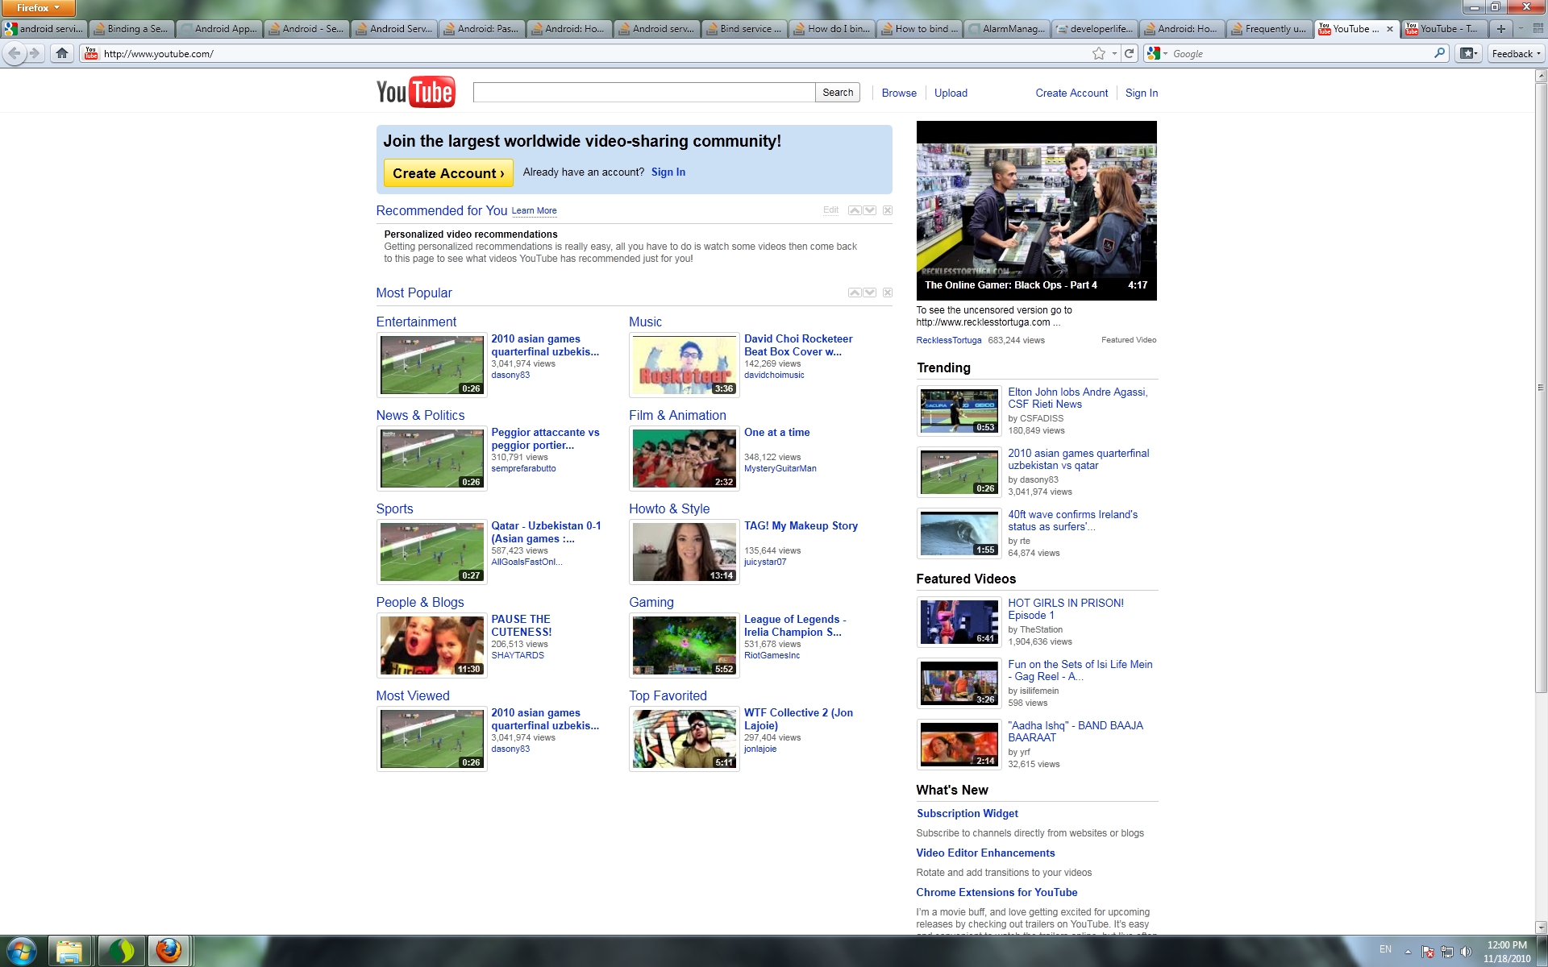Screen dimensions: 1548x967
Task: Go back with the back arrow
Action: pos(15,53)
